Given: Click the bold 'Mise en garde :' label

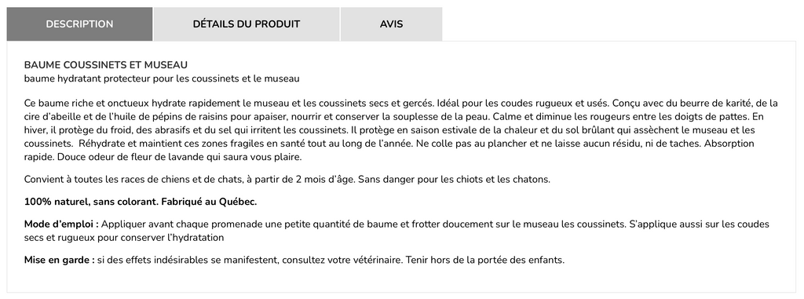Looking at the screenshot, I should pyautogui.click(x=60, y=260).
